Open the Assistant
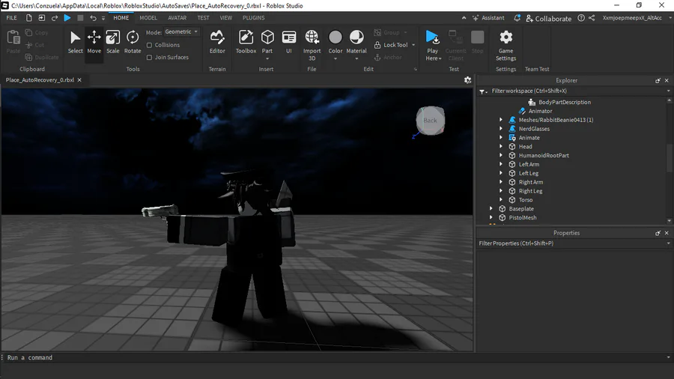674x379 pixels. [488, 18]
